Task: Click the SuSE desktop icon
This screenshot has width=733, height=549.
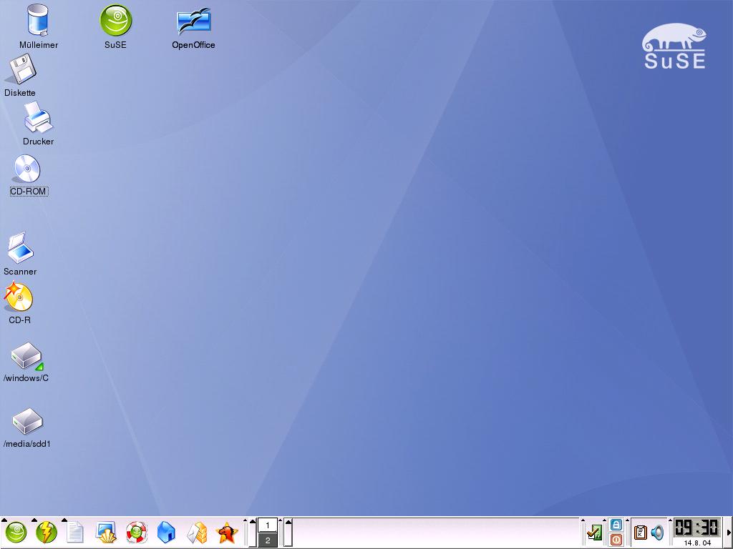Action: tap(115, 21)
